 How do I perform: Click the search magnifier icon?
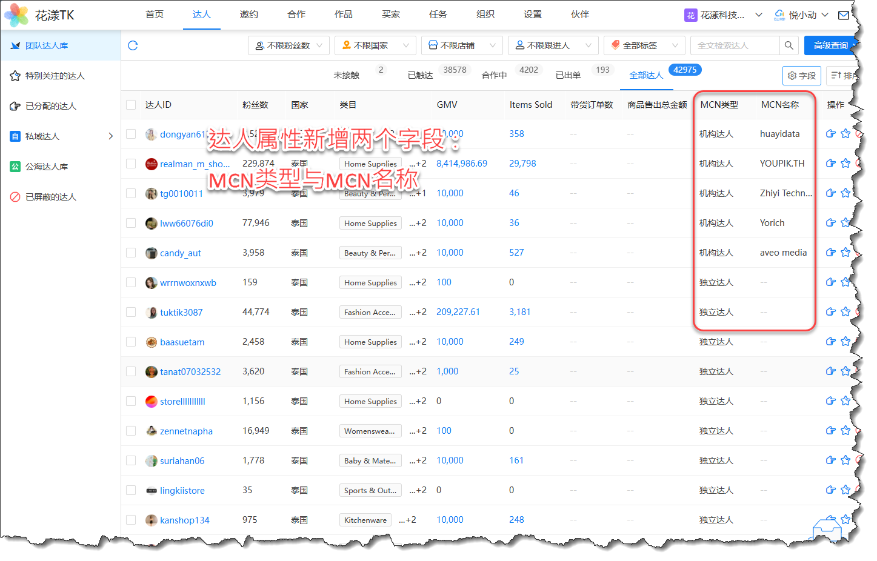point(789,45)
